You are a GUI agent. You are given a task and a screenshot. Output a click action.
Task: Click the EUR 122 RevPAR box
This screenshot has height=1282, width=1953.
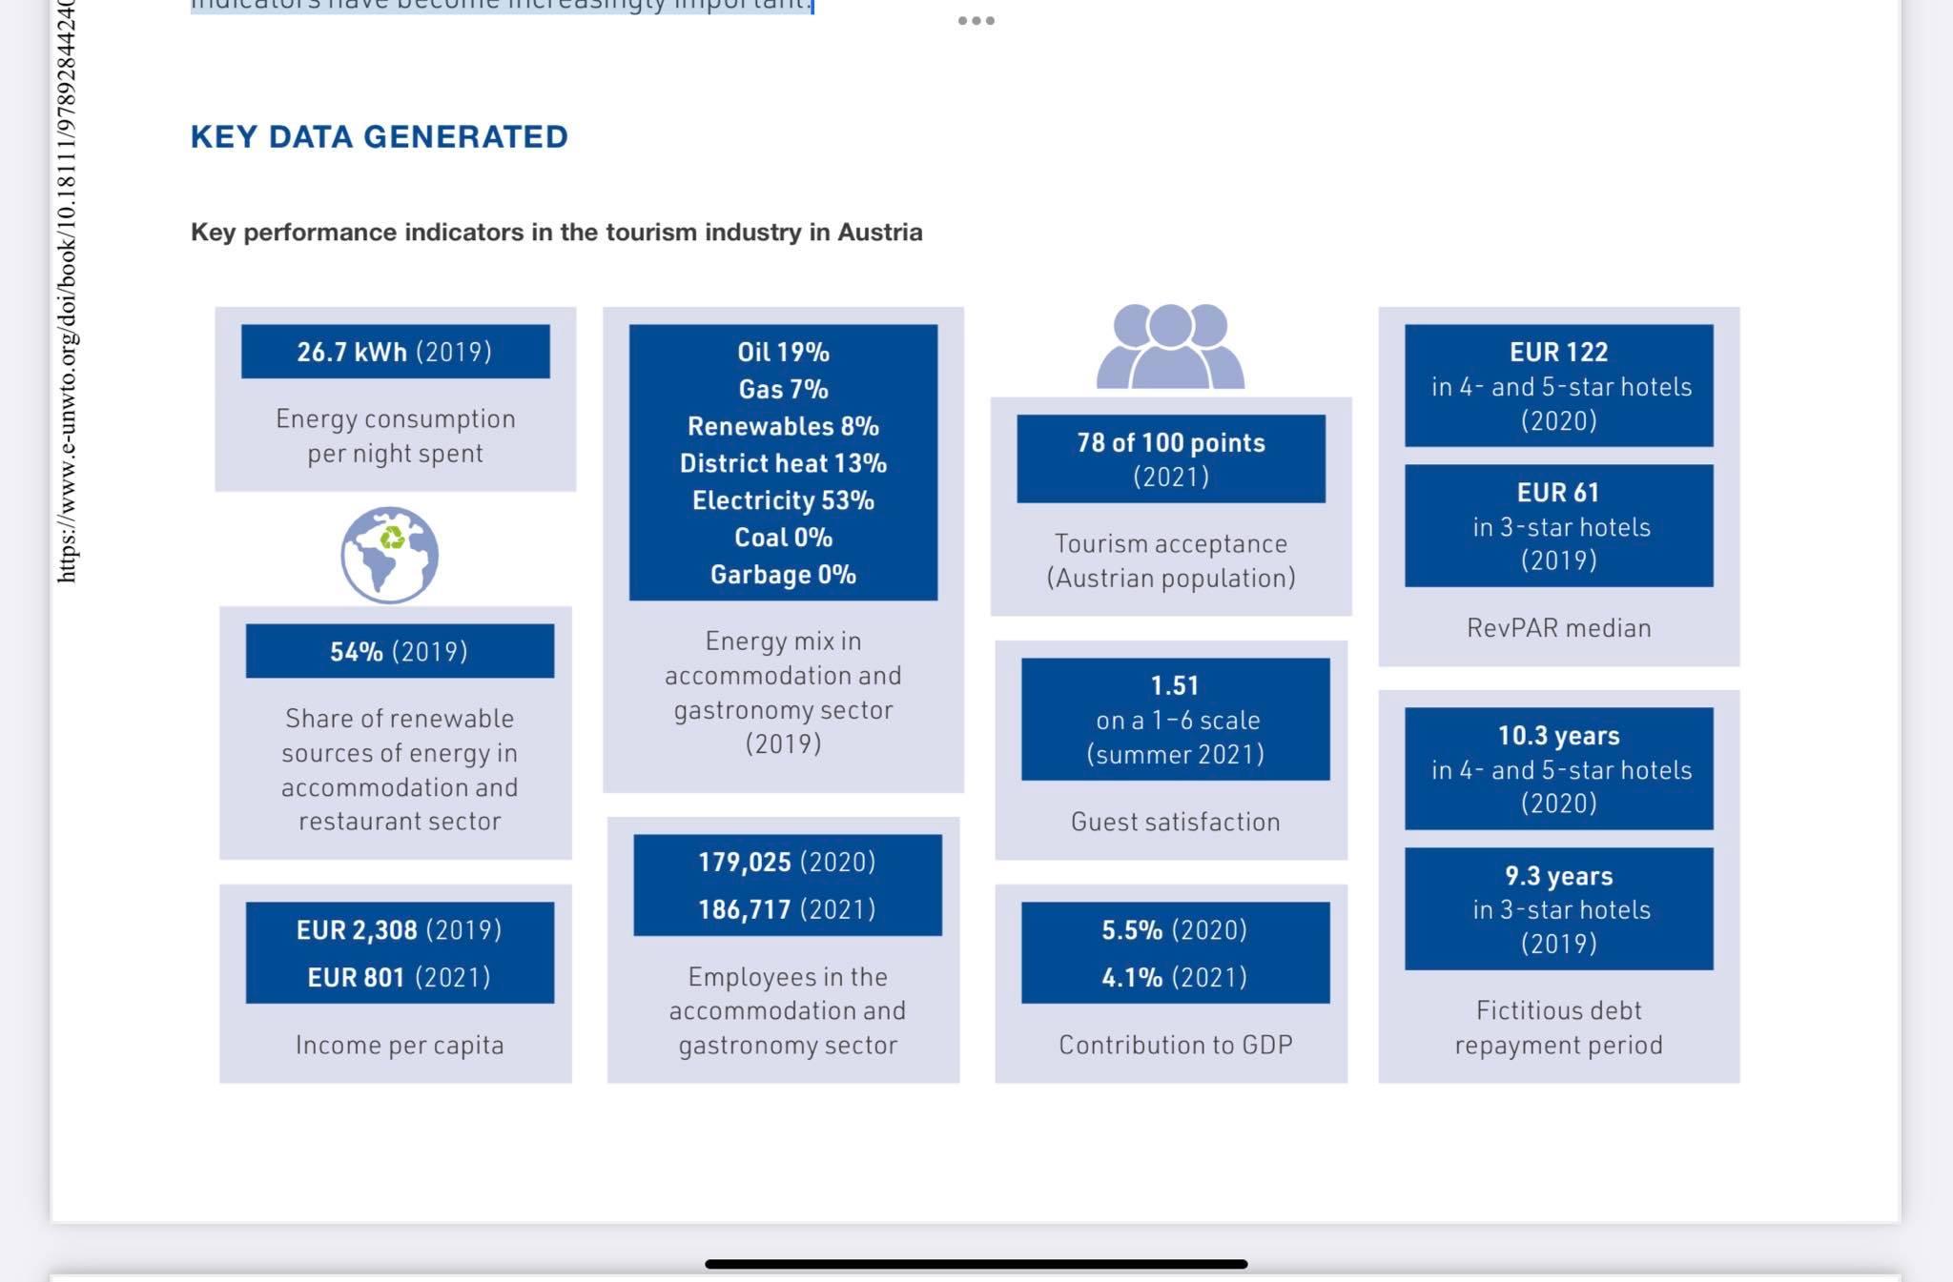pos(1558,385)
